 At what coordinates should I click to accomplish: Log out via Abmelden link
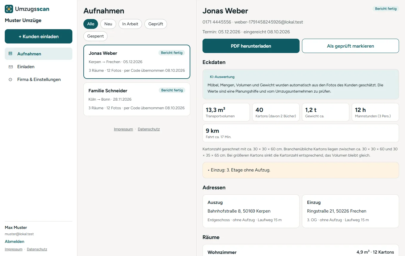tap(15, 241)
